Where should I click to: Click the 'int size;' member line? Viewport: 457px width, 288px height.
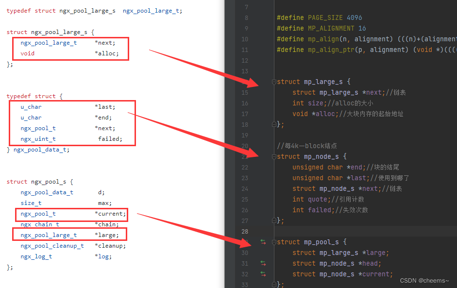[333, 103]
